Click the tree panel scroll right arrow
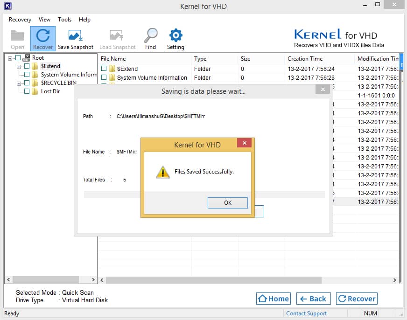This screenshot has height=320, width=407. tap(93, 279)
